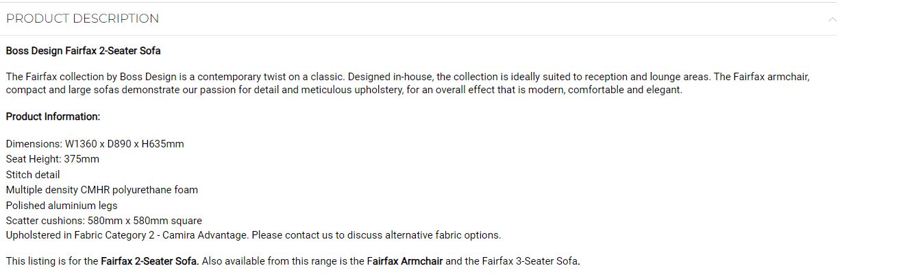
Task: Select the Stitch detail line
Action: [x=33, y=175]
